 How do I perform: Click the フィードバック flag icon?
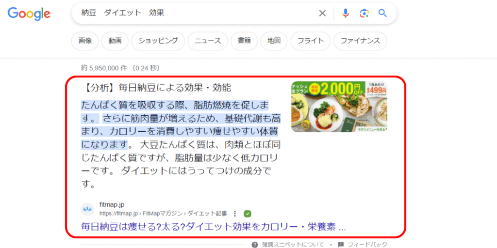point(341,245)
